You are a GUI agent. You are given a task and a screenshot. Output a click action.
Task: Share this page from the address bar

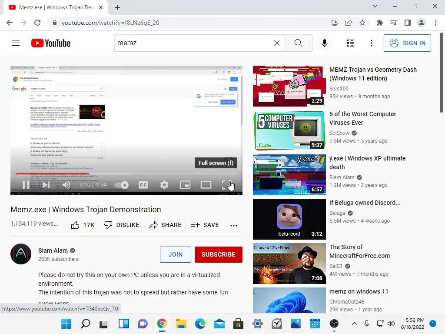tap(349, 23)
